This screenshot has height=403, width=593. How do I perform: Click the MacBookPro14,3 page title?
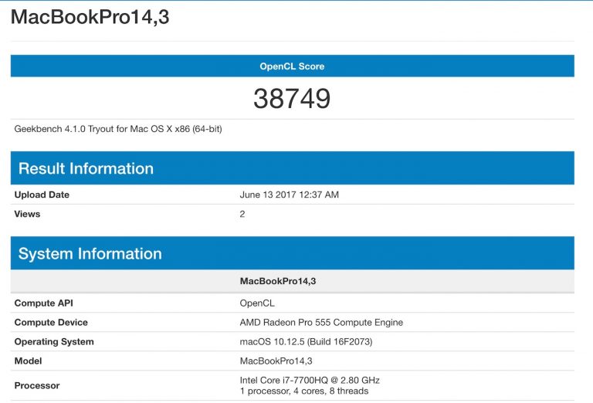pos(90,17)
